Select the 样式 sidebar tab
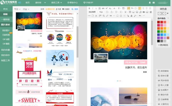 coord(6,9)
